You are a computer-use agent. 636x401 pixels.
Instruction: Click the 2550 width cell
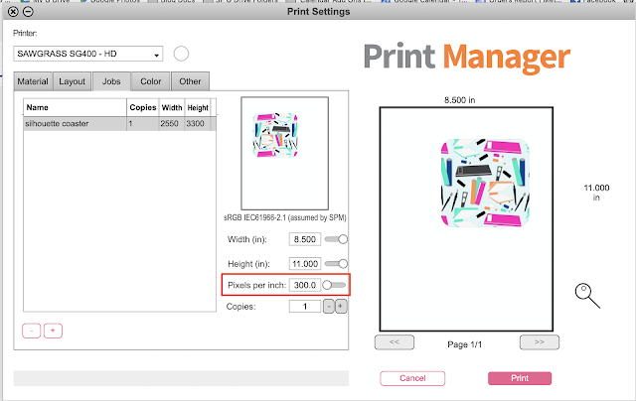coord(170,123)
